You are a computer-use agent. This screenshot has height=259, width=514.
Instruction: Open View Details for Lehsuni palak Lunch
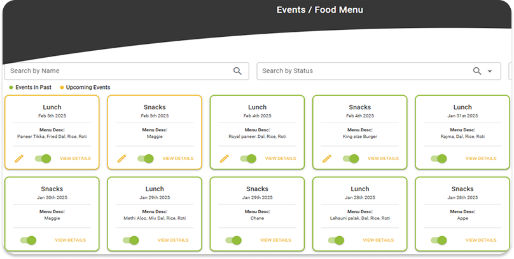pyautogui.click(x=379, y=240)
